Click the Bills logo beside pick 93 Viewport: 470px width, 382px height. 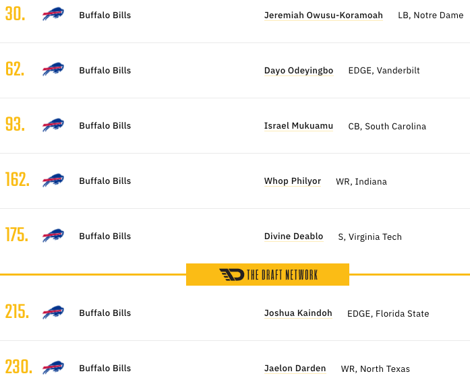coord(53,125)
